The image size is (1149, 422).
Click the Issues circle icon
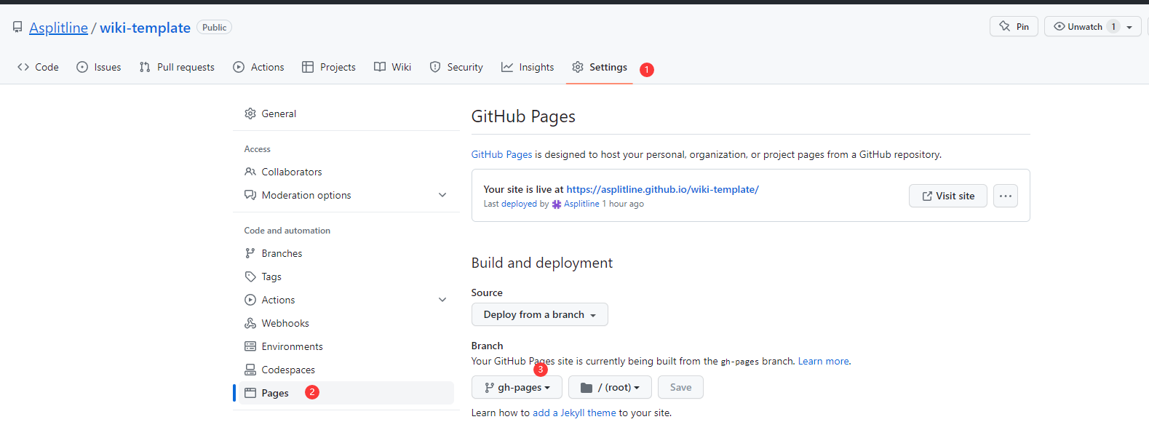click(82, 67)
